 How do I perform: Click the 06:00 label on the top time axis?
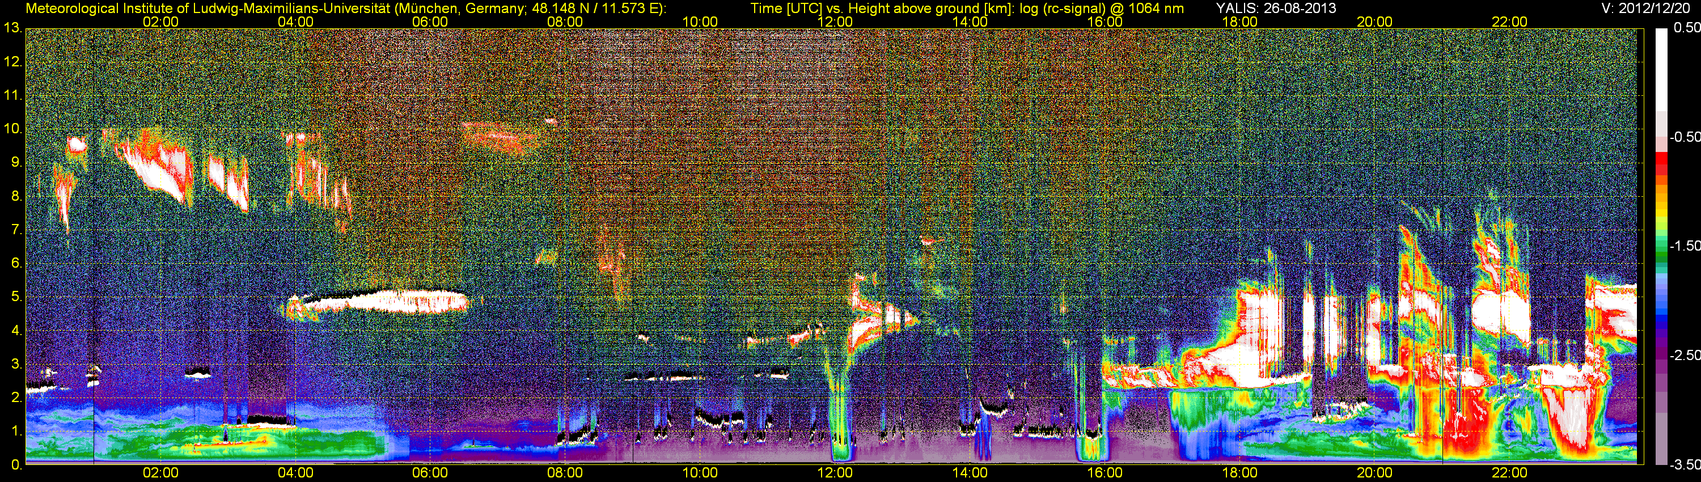pyautogui.click(x=430, y=22)
